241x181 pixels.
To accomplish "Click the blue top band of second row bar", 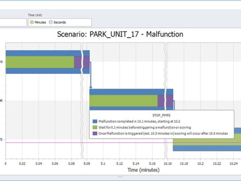I will 131,92.
